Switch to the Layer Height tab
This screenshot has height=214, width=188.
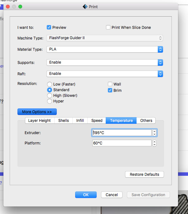coord(39,121)
